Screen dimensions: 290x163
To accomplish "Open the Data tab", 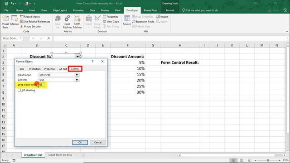I will [92, 10].
